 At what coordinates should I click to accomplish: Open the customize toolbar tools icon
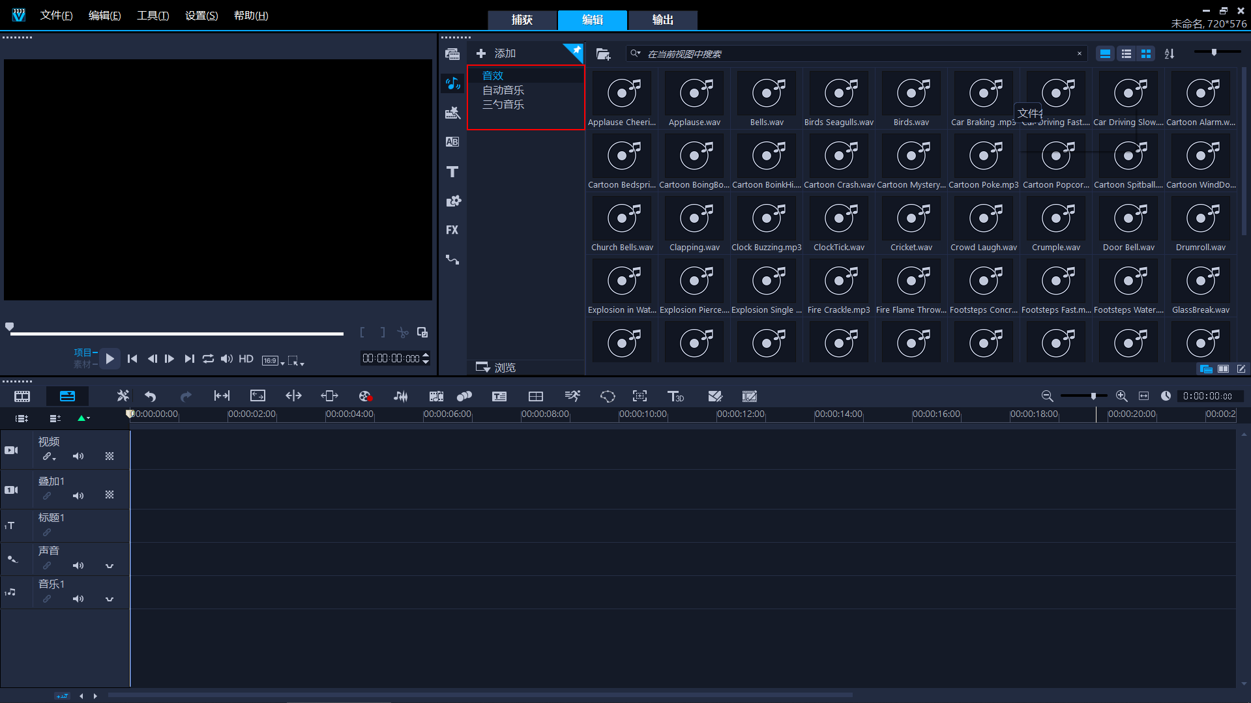click(123, 396)
